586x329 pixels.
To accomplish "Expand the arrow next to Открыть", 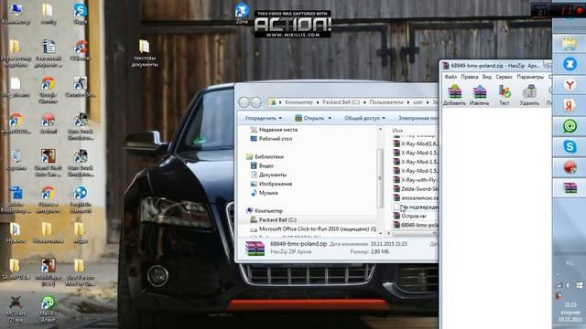I will click(330, 118).
